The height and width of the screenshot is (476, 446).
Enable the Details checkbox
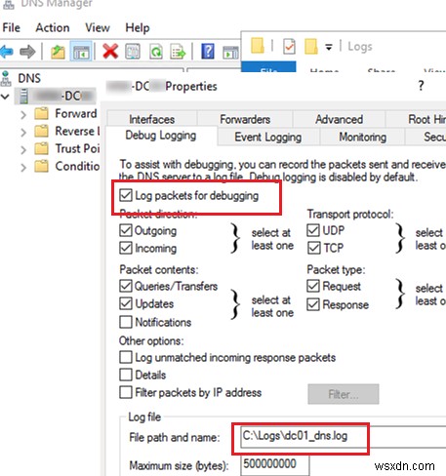click(126, 375)
